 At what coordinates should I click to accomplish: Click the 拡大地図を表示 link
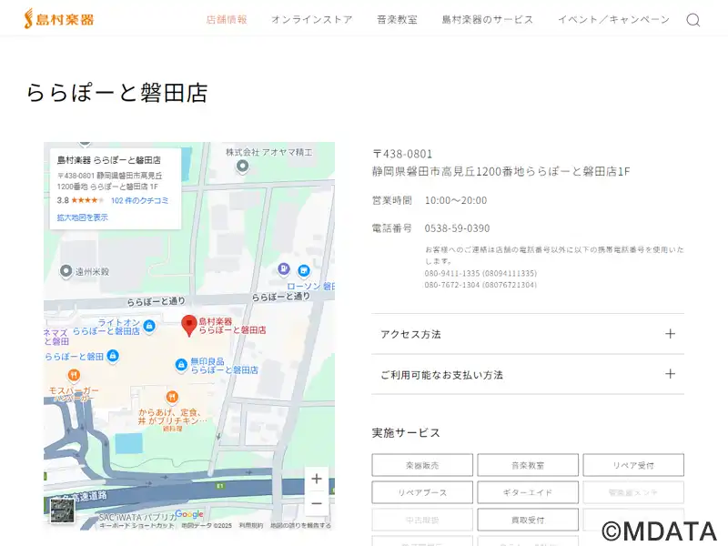point(83,217)
